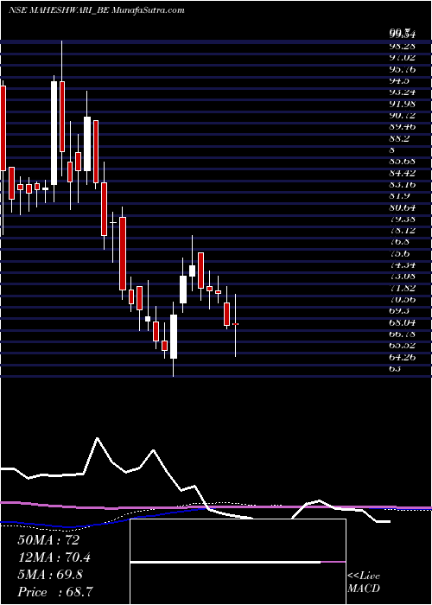Click the NSE MAHESHWARI_BE MunafaSutra.com chart title

(x=96, y=10)
